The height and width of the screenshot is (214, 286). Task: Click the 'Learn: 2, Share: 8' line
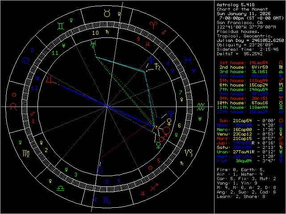[x=241, y=197]
